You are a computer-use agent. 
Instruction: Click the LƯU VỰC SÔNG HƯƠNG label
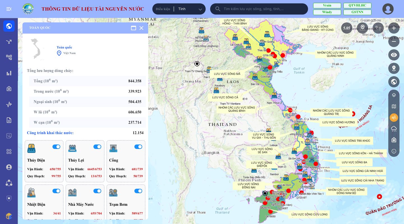(x=339, y=122)
